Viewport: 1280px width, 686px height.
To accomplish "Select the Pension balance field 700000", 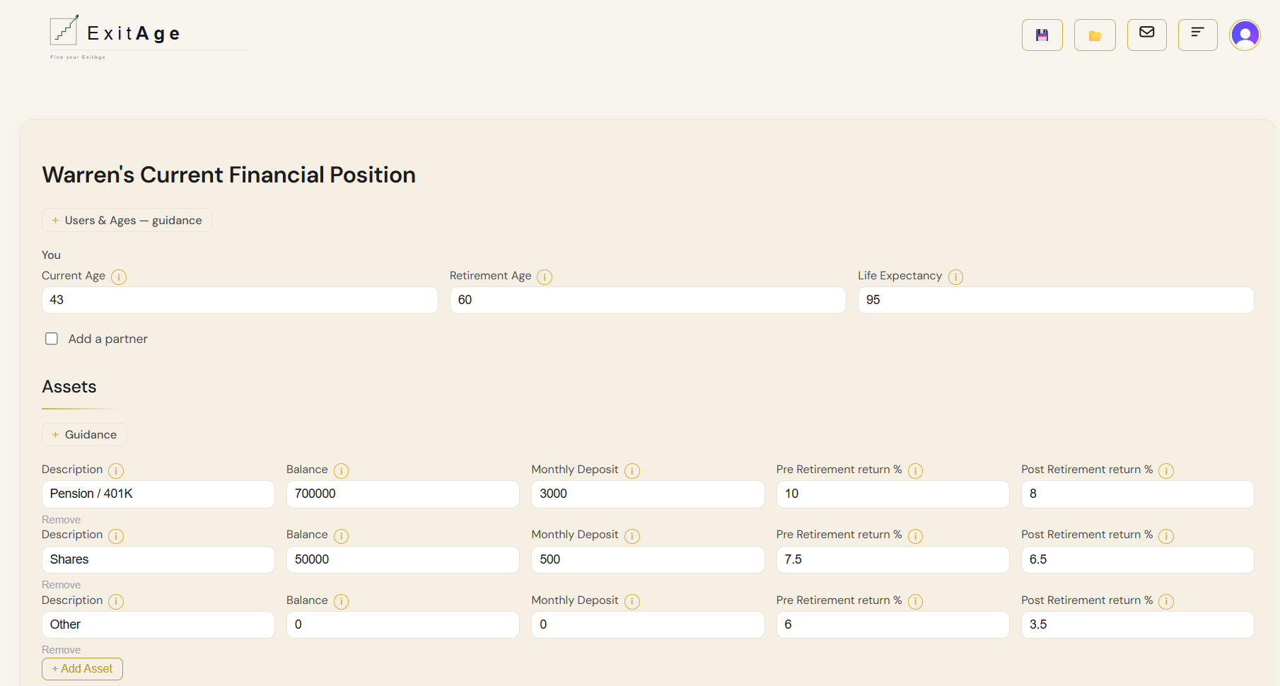I will (x=403, y=494).
